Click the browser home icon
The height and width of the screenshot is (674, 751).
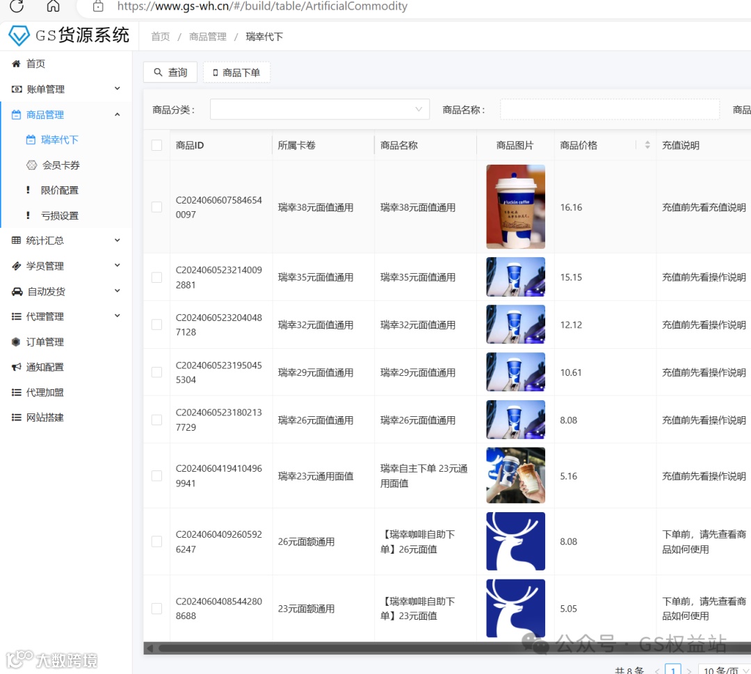53,6
